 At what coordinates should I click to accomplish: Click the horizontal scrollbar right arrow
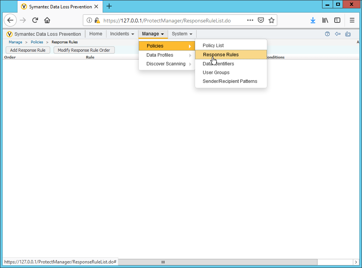click(356, 262)
